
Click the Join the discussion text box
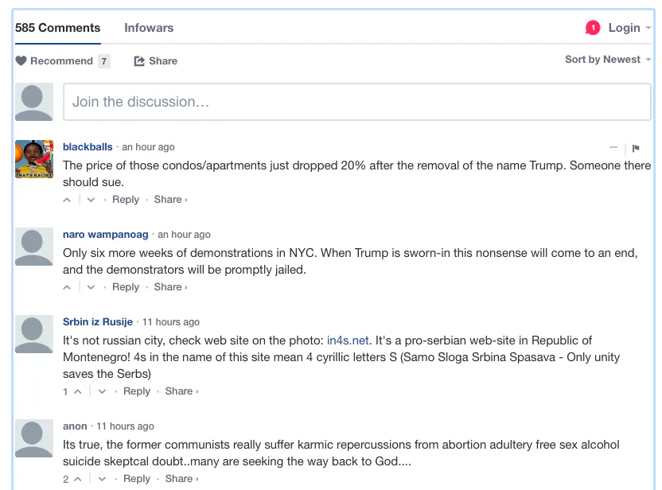356,102
